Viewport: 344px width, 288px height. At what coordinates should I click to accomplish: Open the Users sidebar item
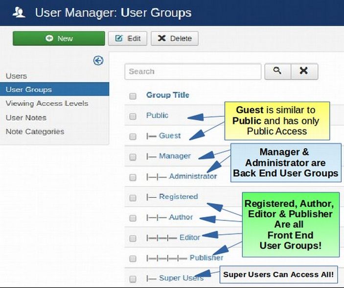tap(17, 76)
